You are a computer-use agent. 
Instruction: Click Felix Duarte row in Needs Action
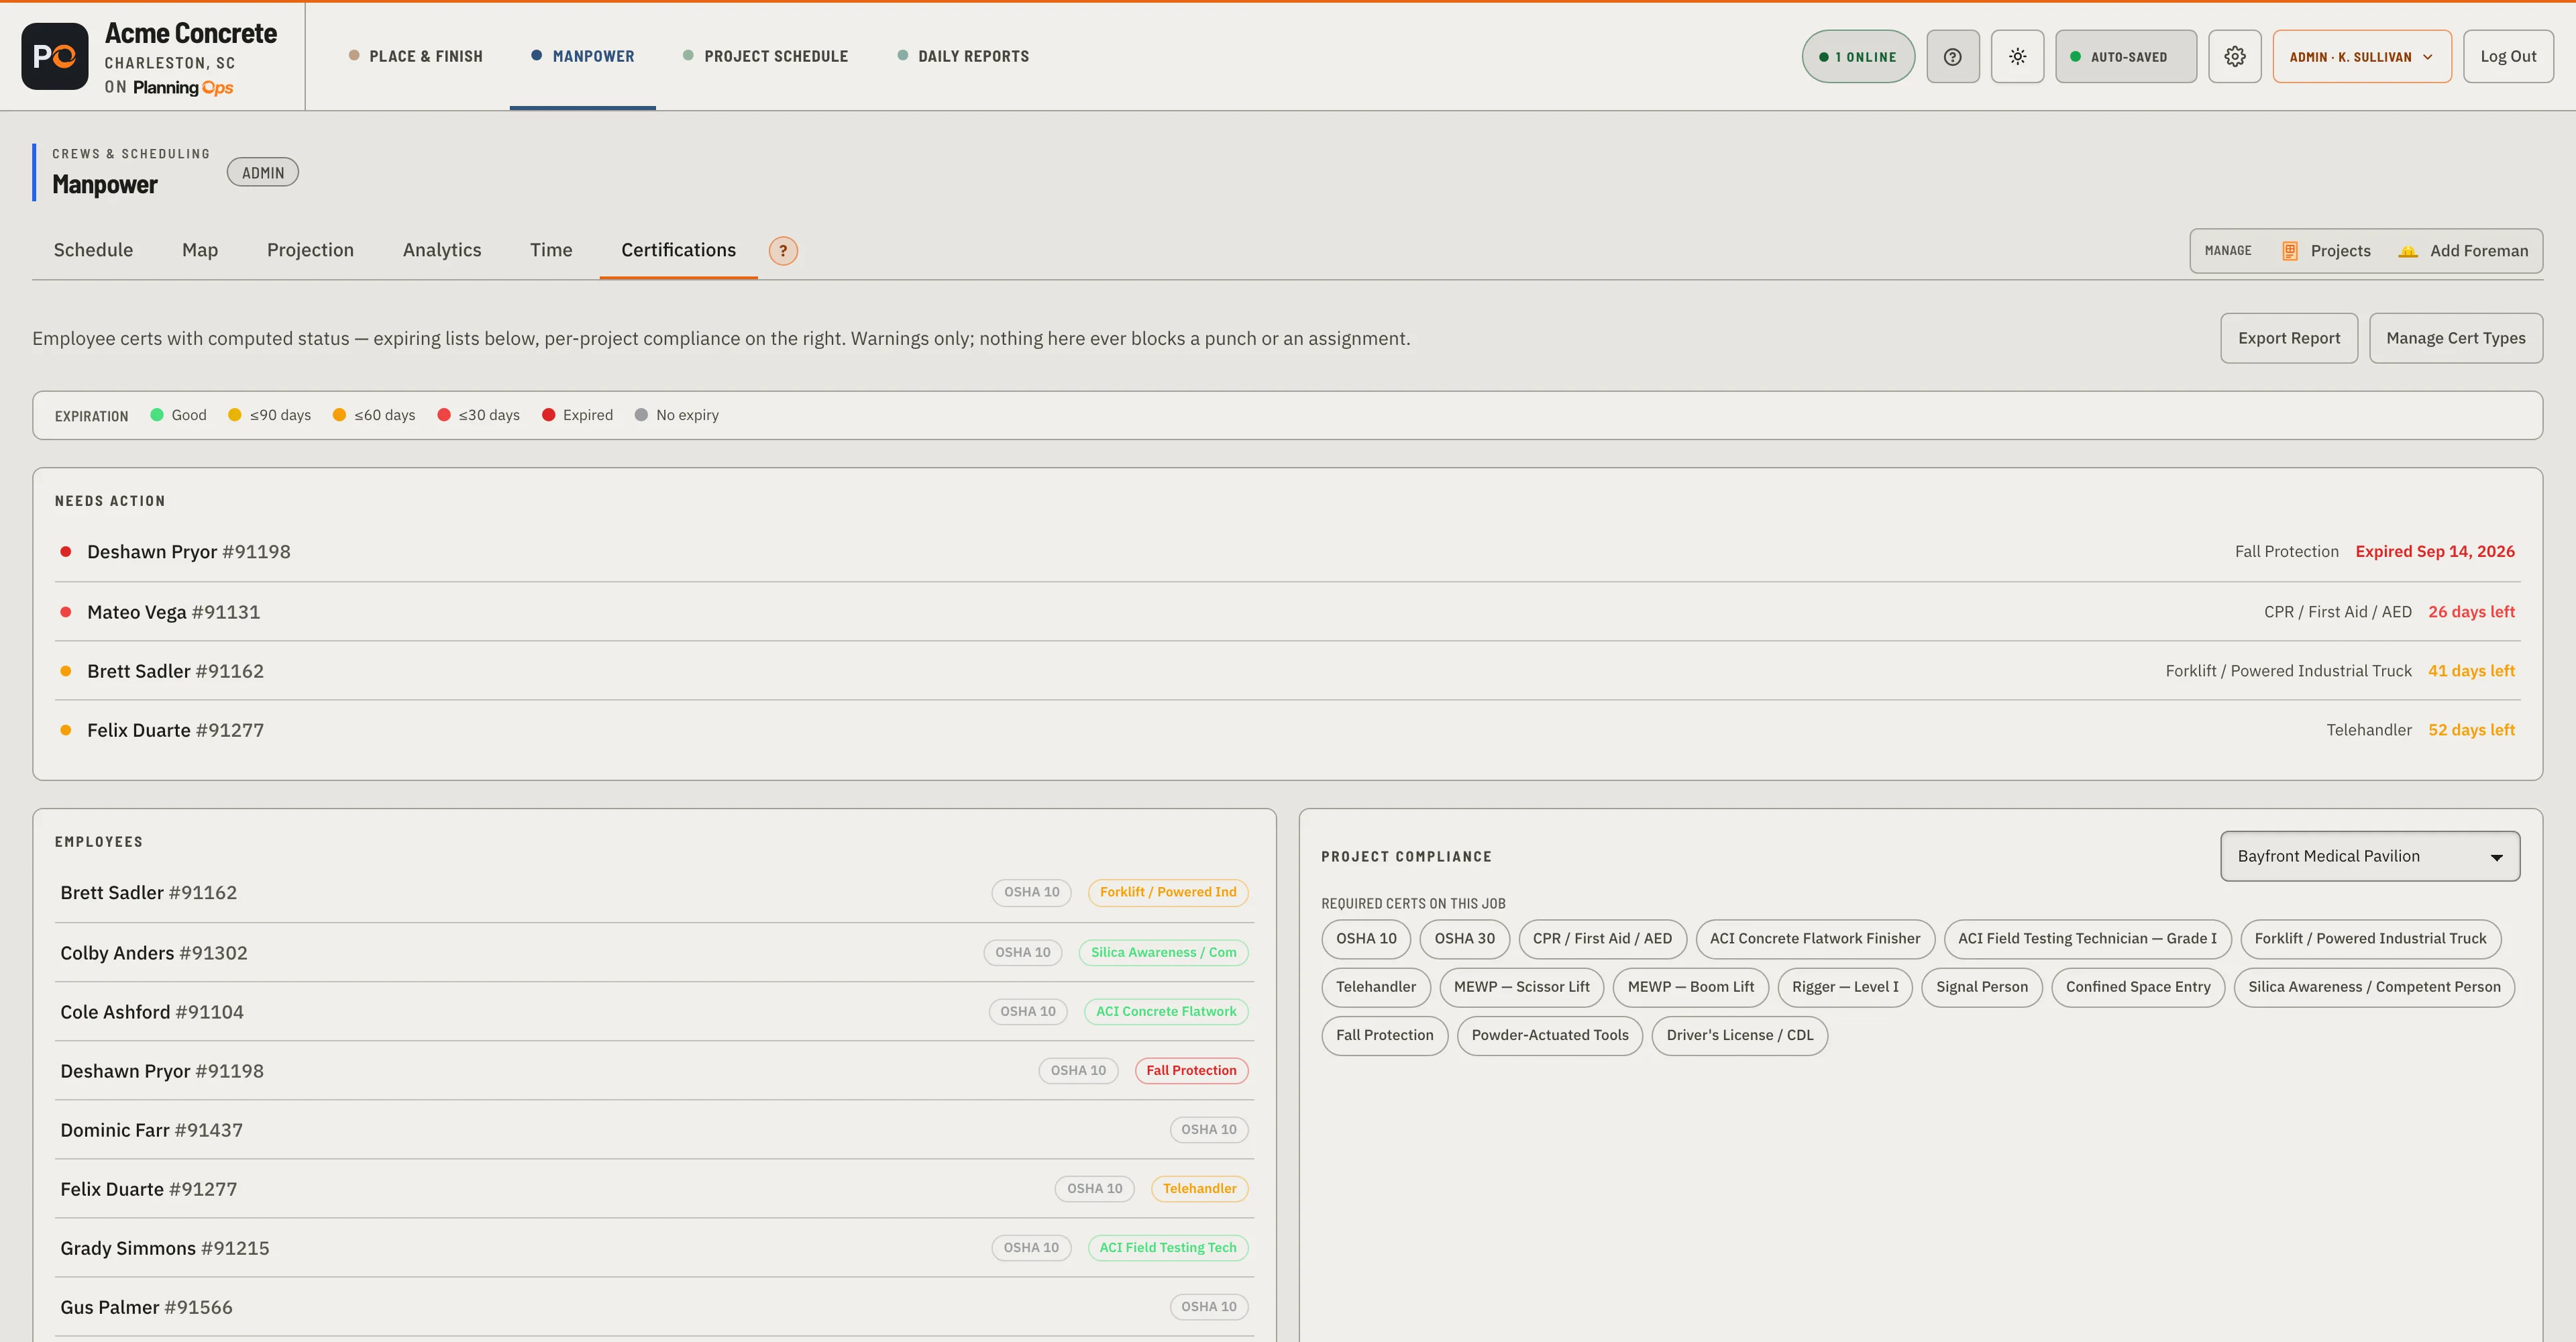pos(1288,730)
